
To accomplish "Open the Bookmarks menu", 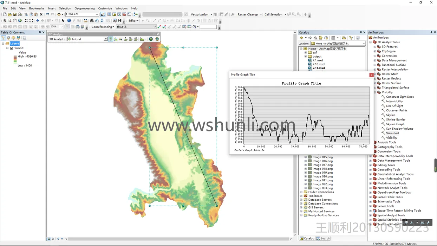I will (37, 8).
